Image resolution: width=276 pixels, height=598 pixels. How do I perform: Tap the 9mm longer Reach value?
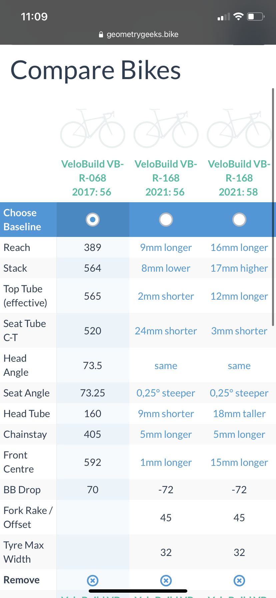(x=166, y=248)
